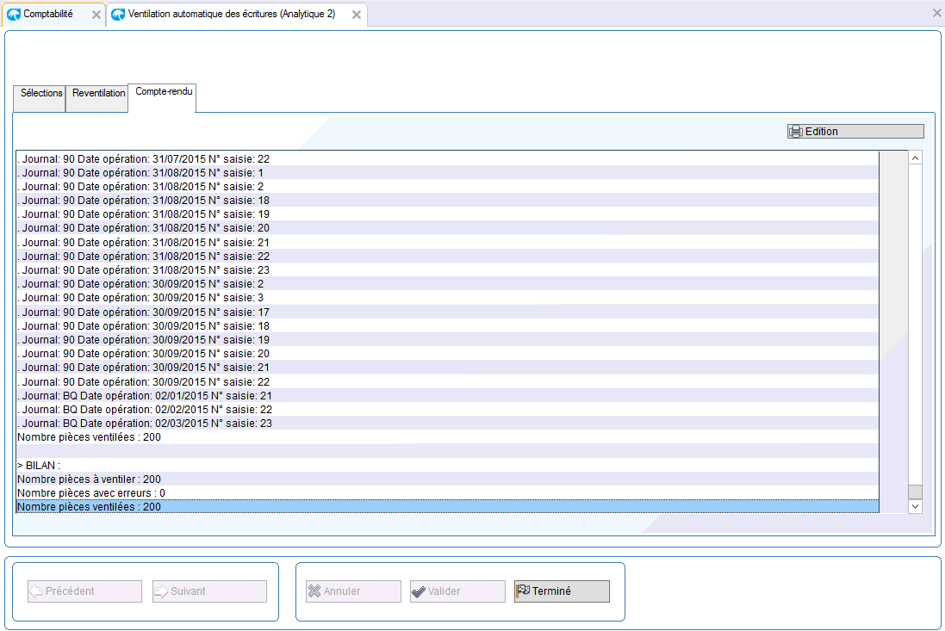
Task: Select the Compte-rendu tab
Action: click(164, 91)
